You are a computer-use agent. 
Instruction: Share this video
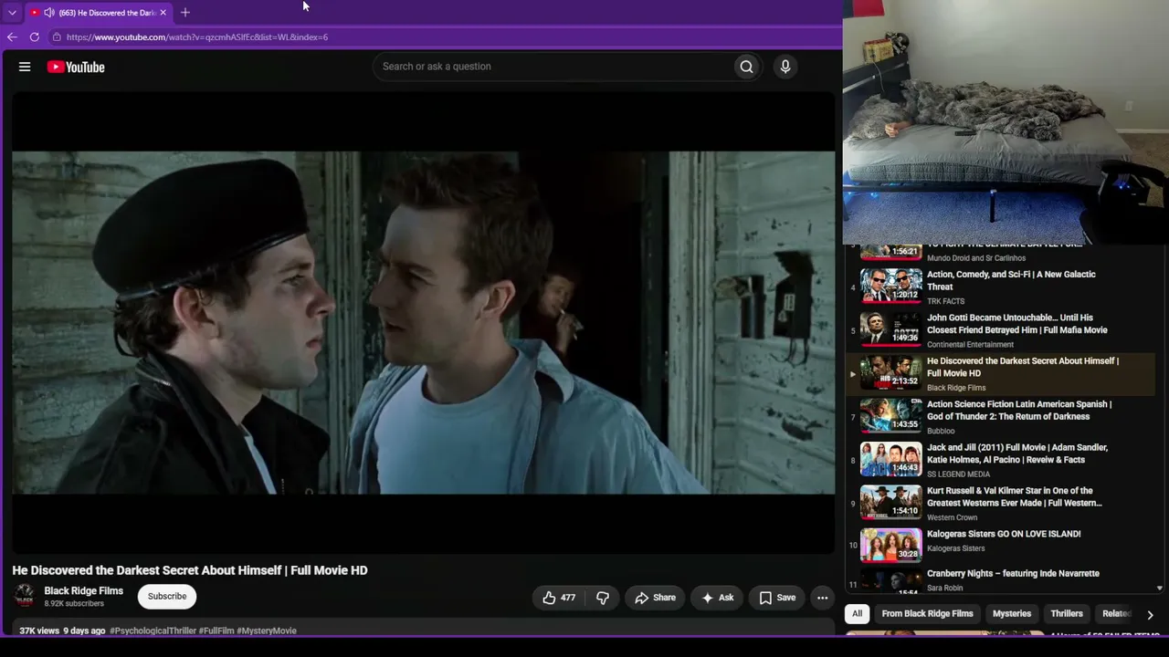[655, 598]
